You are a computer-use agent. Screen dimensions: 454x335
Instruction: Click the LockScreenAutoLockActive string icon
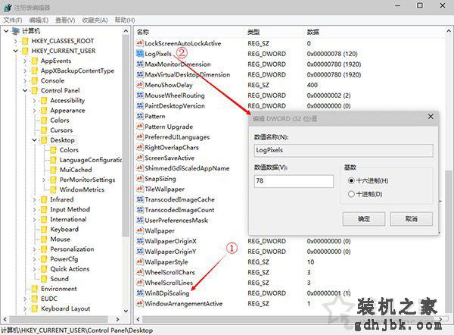pyautogui.click(x=140, y=43)
